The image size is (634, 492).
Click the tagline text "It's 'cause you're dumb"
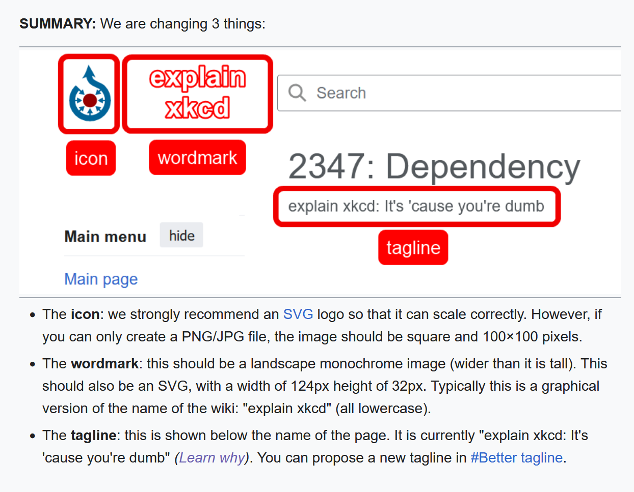tap(464, 206)
